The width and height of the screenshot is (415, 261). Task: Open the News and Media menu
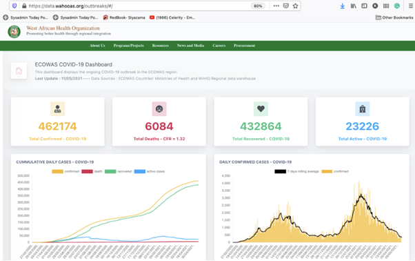click(x=190, y=46)
